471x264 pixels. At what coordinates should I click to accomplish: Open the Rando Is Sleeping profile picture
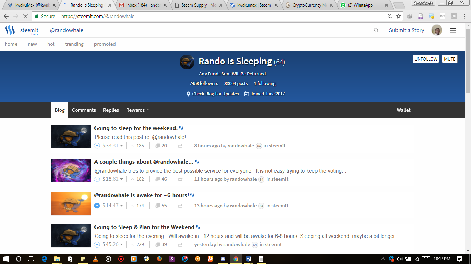[187, 62]
